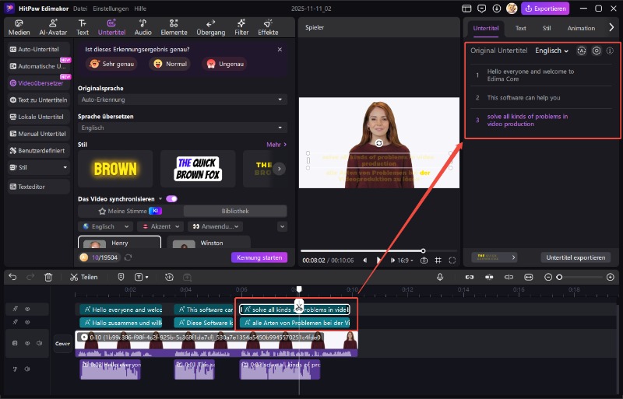This screenshot has height=399, width=623.
Task: Open subtitle settings gear icon
Action: click(x=597, y=51)
